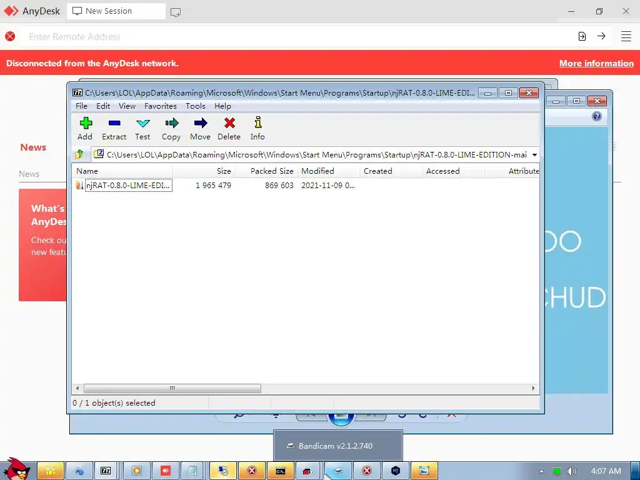The width and height of the screenshot is (640, 480).
Task: Click the scrollbar left arrow
Action: pyautogui.click(x=77, y=388)
